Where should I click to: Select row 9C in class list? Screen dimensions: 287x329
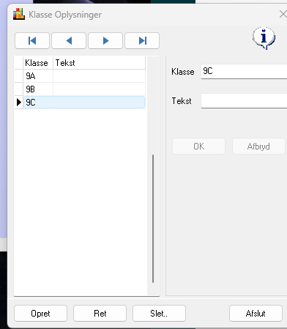point(80,103)
